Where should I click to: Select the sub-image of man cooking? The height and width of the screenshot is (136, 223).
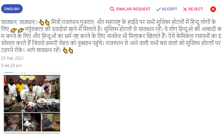51,122
